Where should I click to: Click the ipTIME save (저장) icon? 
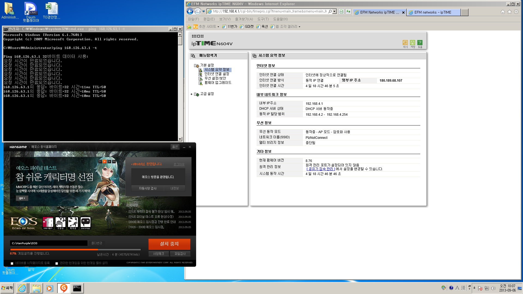click(x=412, y=43)
